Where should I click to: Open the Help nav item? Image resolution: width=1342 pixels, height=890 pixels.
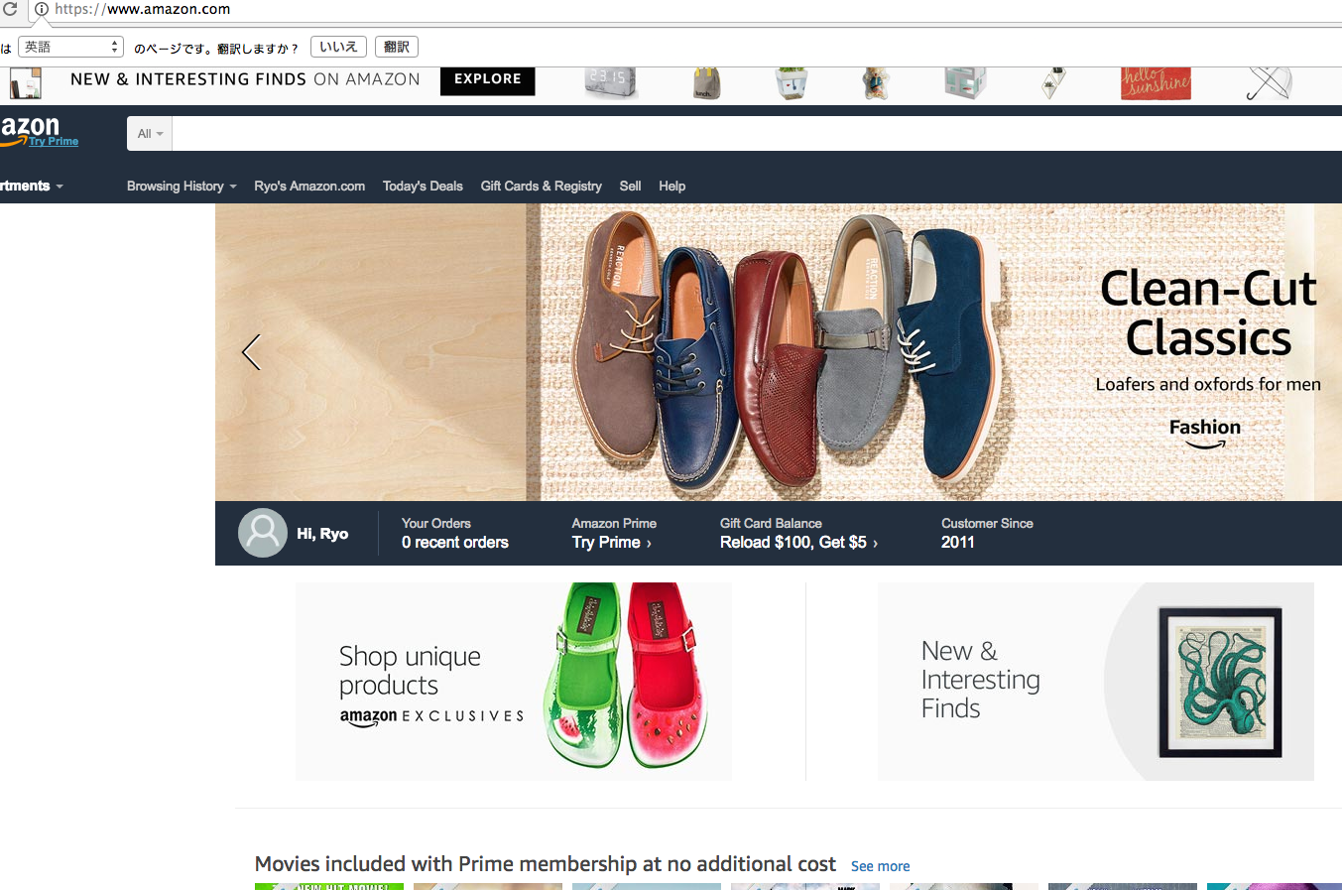(x=671, y=186)
